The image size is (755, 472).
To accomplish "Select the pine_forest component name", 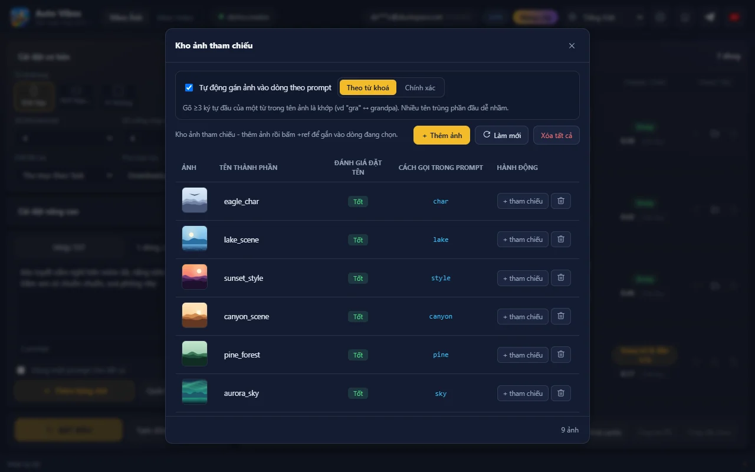I will pos(242,355).
